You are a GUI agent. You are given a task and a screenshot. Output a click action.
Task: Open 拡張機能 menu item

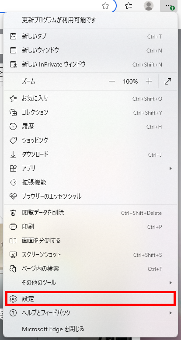90,182
